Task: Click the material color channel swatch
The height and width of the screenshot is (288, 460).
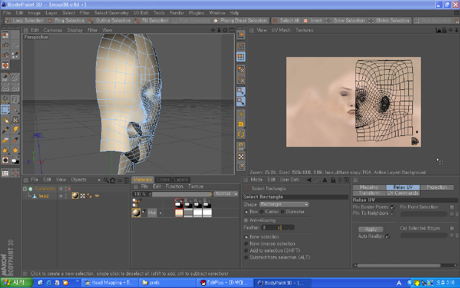Action: pos(179,213)
